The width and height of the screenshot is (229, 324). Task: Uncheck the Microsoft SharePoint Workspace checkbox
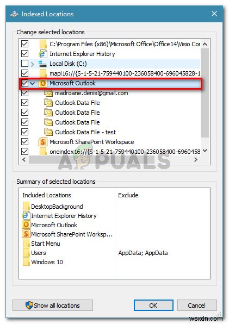24,142
